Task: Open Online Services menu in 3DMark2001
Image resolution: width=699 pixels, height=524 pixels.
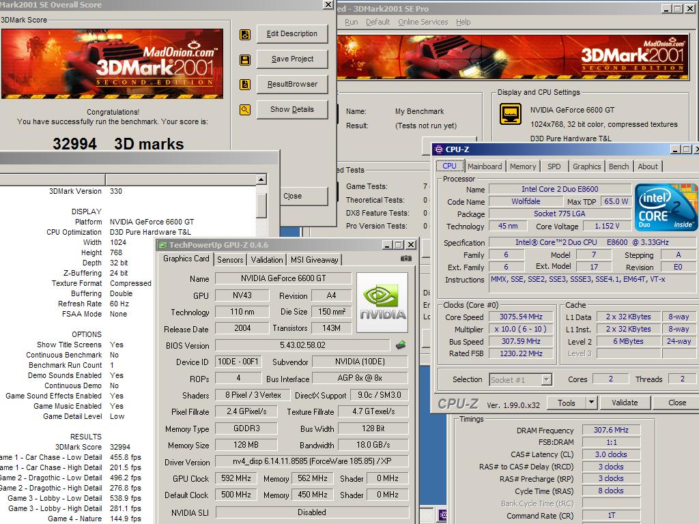Action: 423,22
